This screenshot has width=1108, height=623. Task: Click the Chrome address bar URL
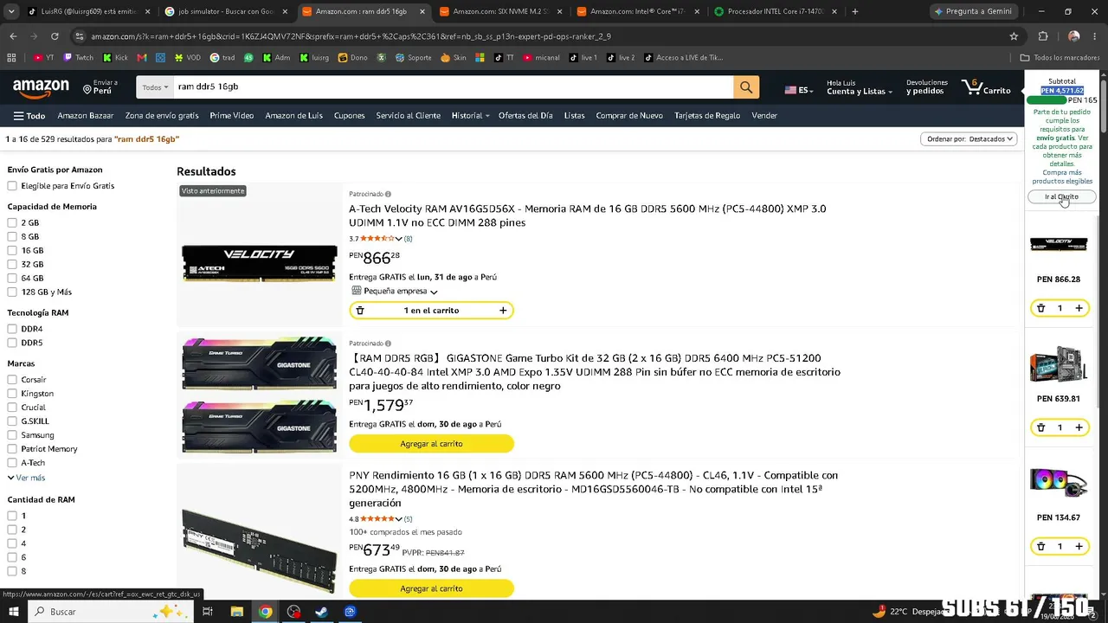pos(351,36)
